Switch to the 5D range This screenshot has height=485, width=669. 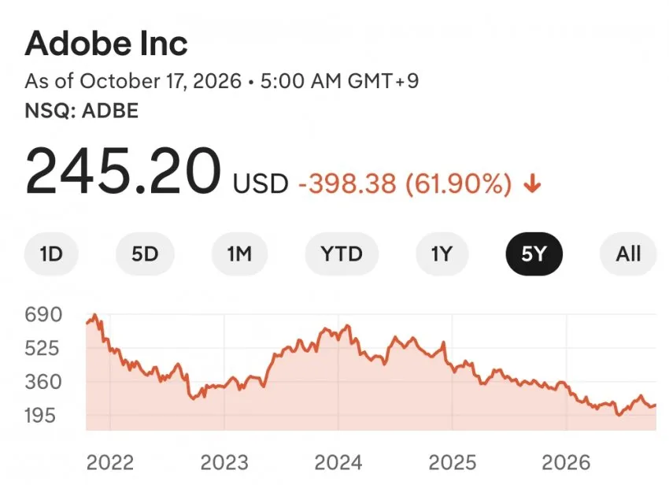(145, 254)
